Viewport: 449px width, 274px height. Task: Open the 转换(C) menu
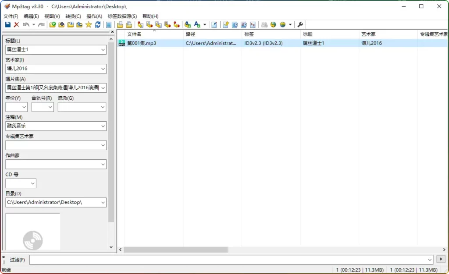coord(73,16)
